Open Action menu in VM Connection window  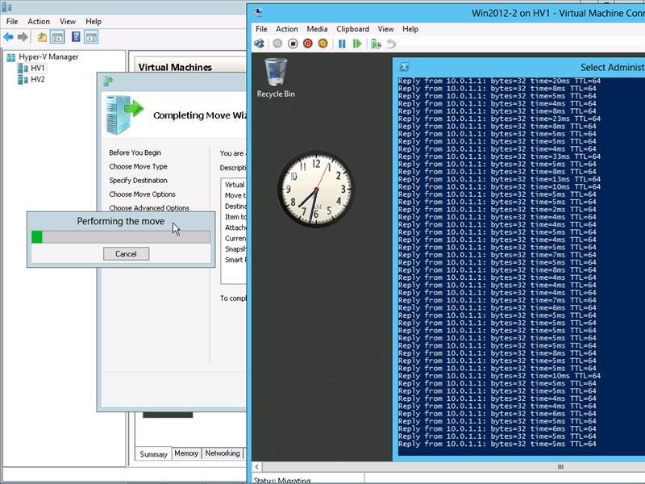click(x=287, y=29)
